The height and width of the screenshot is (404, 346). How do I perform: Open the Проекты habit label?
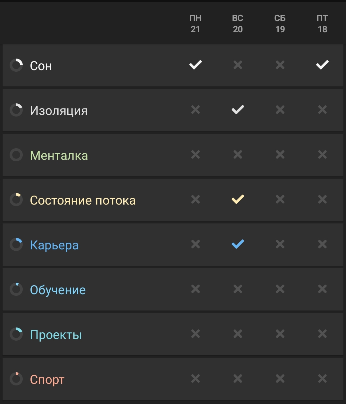click(x=56, y=335)
